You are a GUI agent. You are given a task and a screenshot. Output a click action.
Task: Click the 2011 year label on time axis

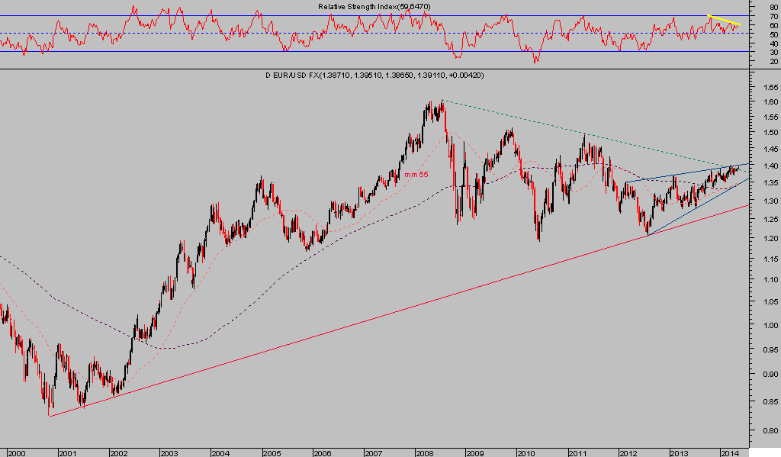pos(575,452)
